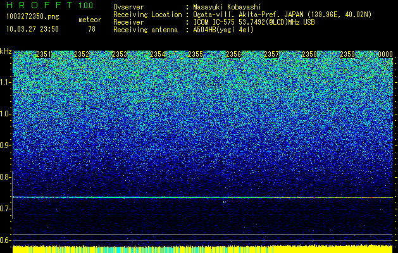Click the 0.9 kHz axis label
398x253 pixels.
pyautogui.click(x=5, y=145)
